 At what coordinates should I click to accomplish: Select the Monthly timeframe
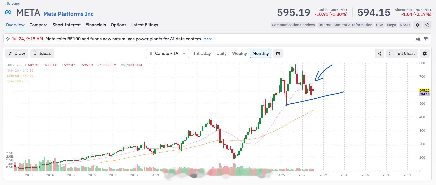[261, 53]
